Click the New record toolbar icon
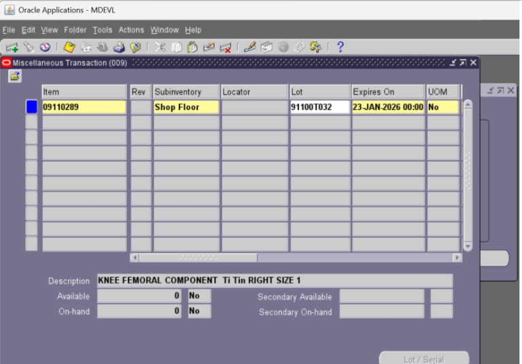 pos(12,48)
